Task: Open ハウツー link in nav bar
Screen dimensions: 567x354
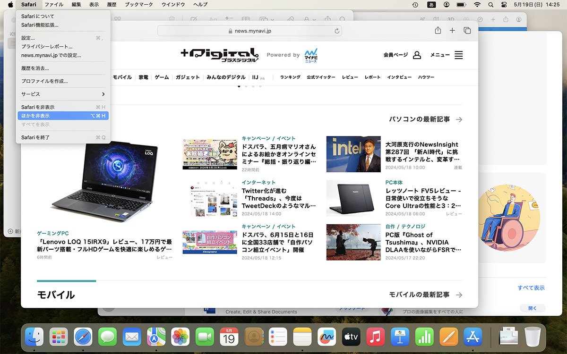Action: coord(426,77)
